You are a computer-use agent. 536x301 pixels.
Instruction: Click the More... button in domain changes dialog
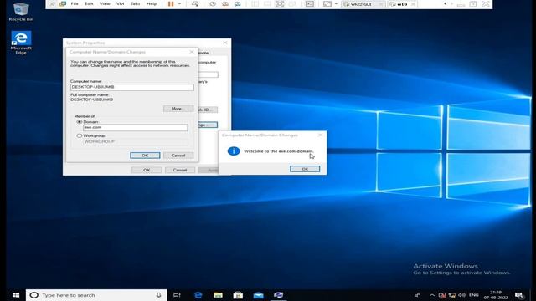[x=178, y=109]
